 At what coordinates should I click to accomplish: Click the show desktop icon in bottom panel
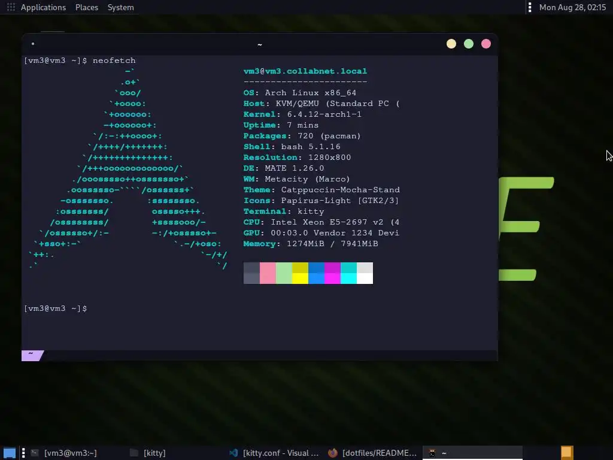(10, 453)
